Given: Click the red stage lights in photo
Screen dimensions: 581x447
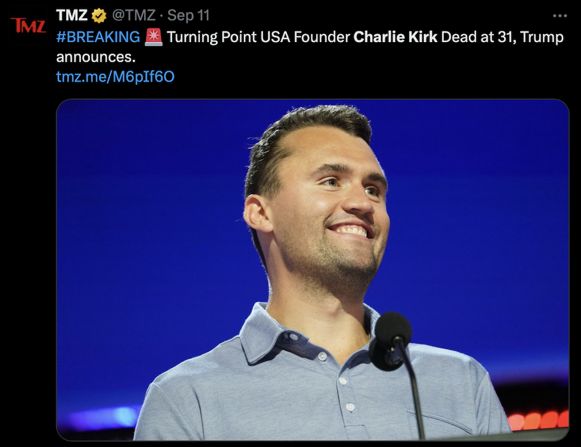Looking at the screenshot, I should coord(538,420).
